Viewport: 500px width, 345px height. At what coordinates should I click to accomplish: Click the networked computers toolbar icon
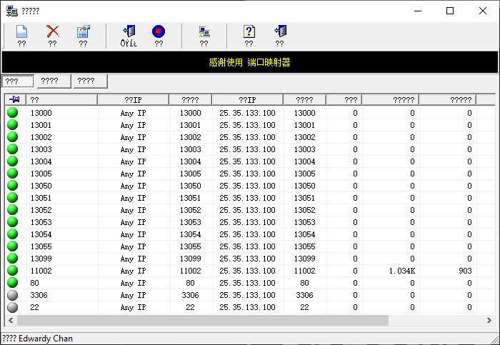tap(204, 32)
